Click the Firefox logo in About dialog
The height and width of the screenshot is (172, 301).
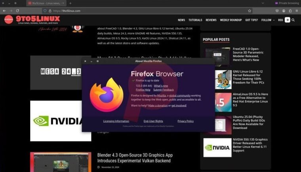(107, 95)
